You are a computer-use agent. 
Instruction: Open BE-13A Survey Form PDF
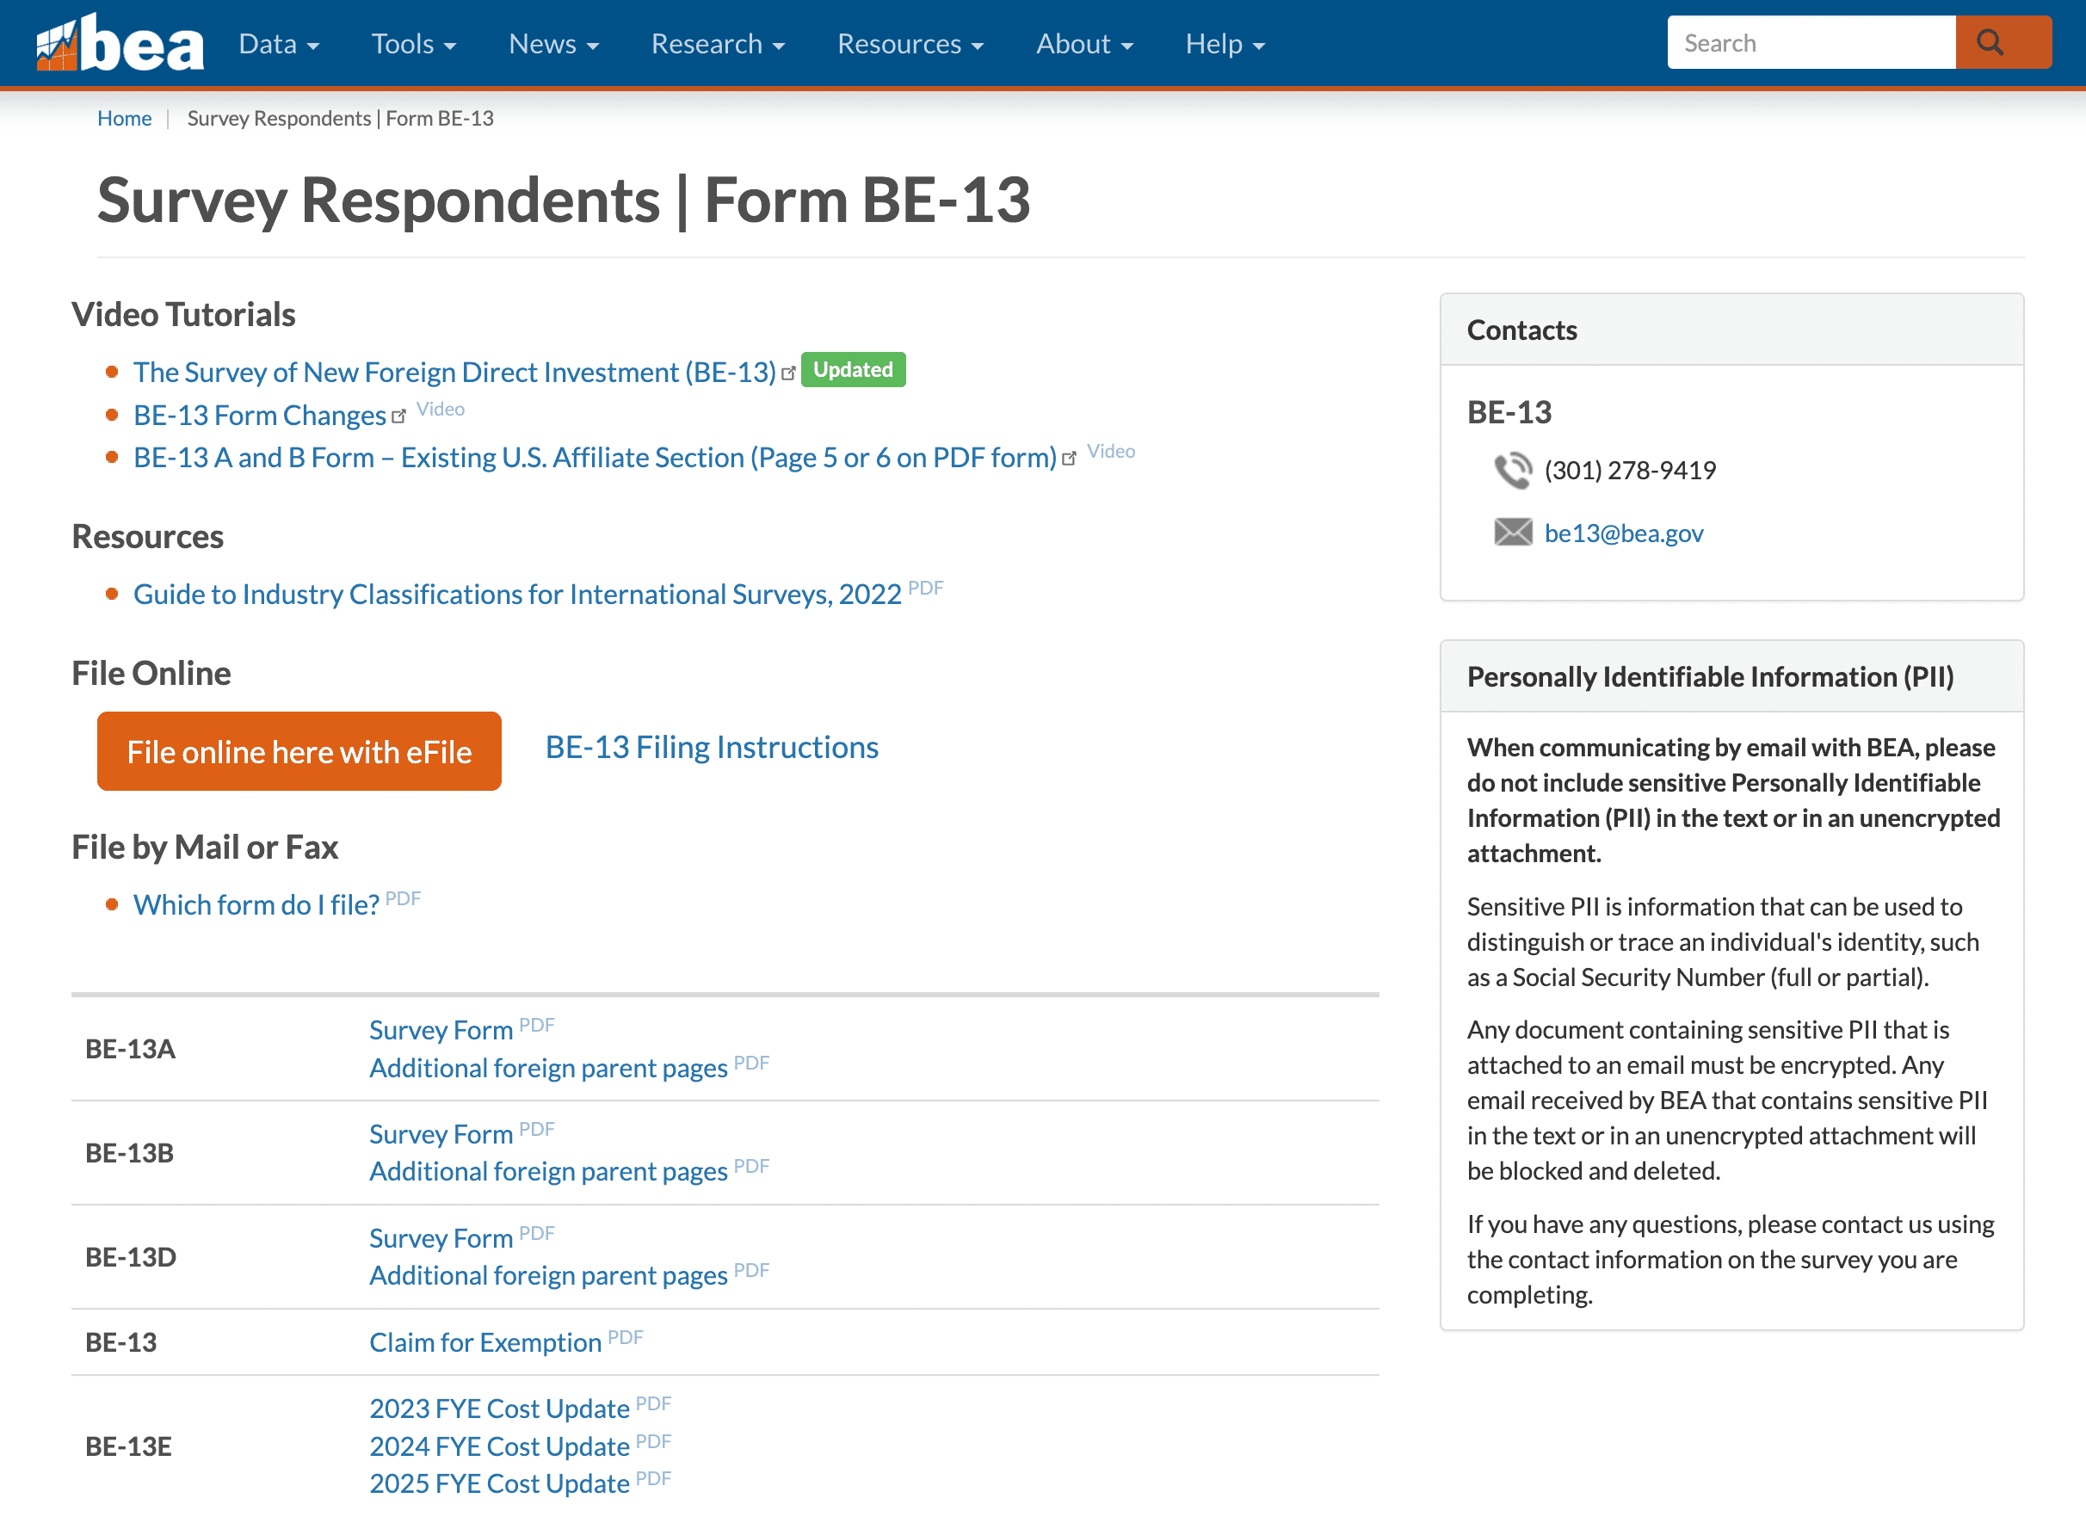click(x=441, y=1031)
